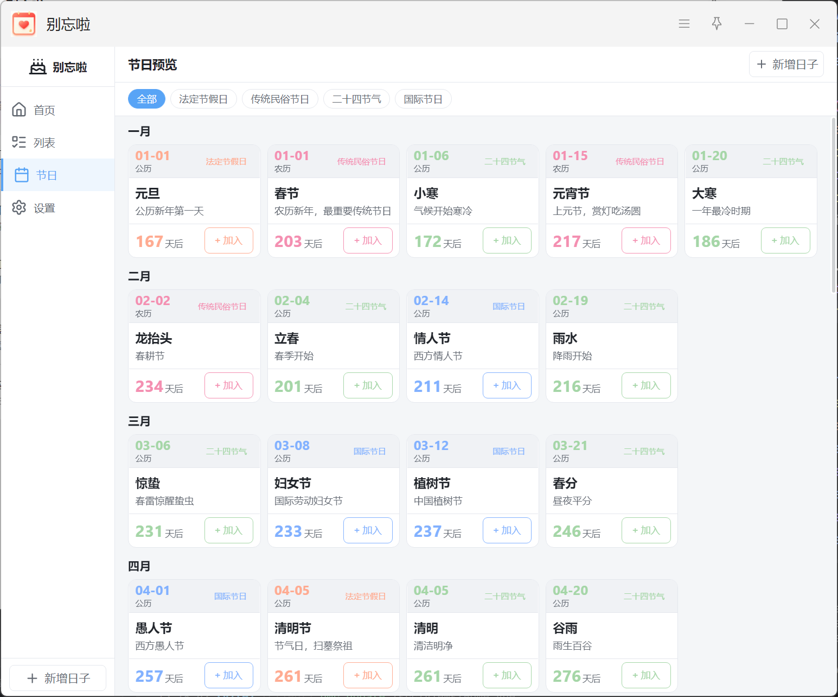Click the heart app icon in title bar

coord(24,24)
